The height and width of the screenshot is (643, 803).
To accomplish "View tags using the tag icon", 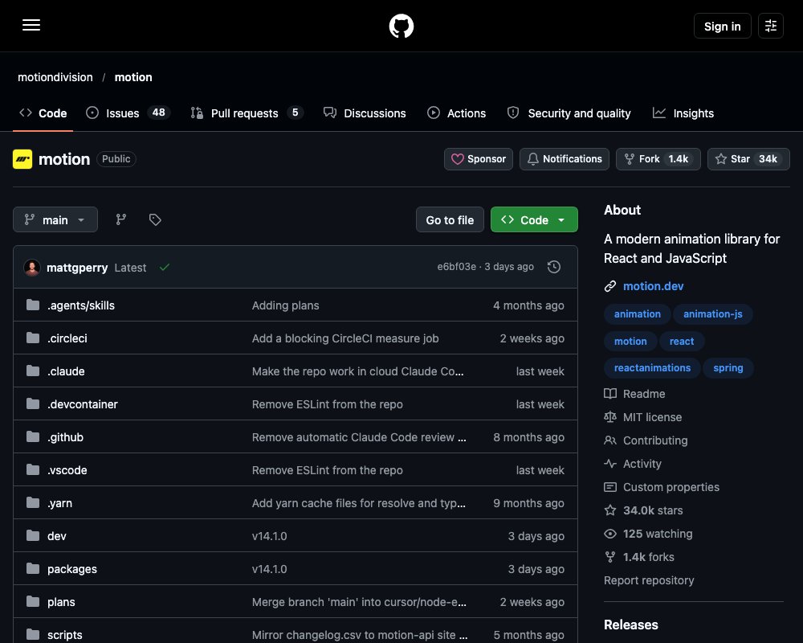I will click(x=155, y=219).
